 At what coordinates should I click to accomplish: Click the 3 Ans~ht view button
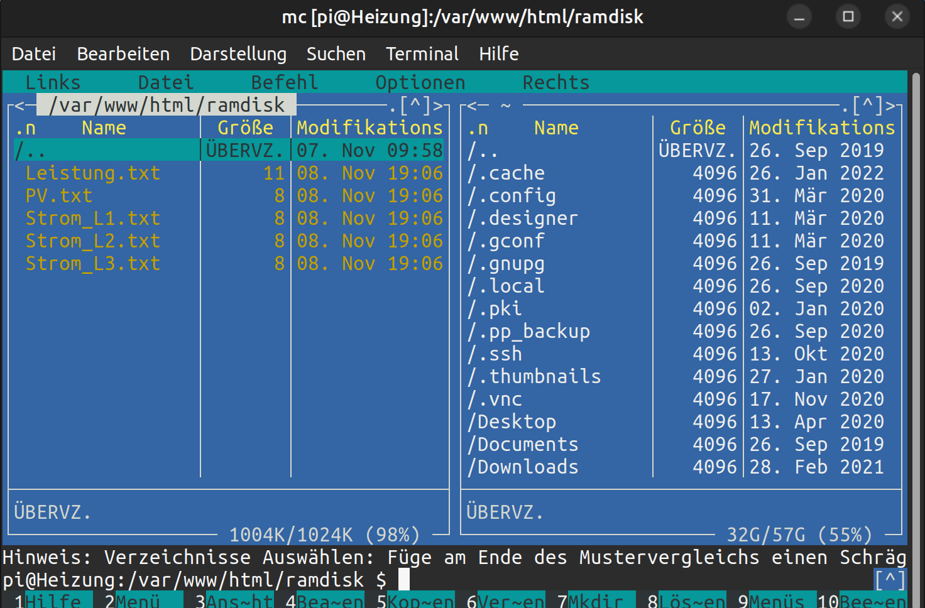(x=234, y=600)
